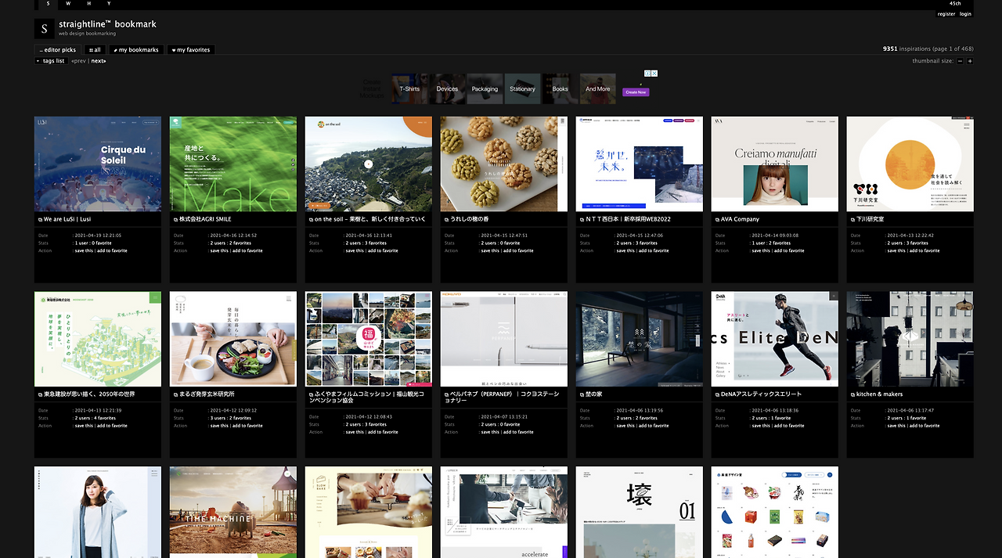Expand the tags list dropdown
Image resolution: width=1002 pixels, height=558 pixels.
tap(51, 61)
